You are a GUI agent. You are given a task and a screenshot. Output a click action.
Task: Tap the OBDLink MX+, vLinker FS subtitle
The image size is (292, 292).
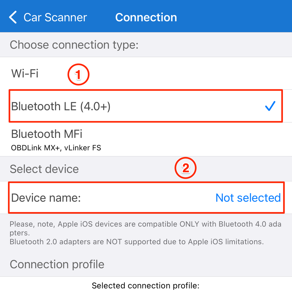(x=56, y=148)
